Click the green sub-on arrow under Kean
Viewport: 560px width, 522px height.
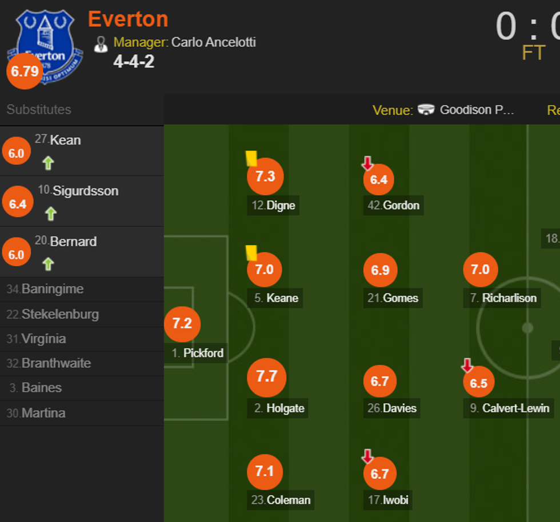click(48, 163)
